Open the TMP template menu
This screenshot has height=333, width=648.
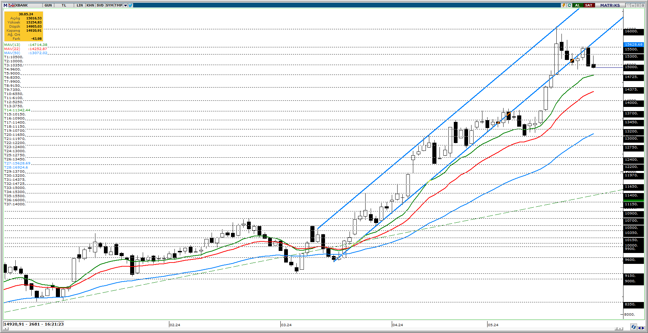118,5
